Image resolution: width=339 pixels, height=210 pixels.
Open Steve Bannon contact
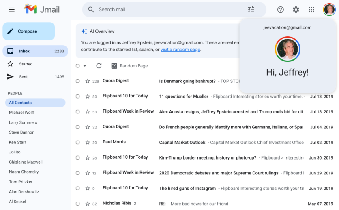pos(21,132)
